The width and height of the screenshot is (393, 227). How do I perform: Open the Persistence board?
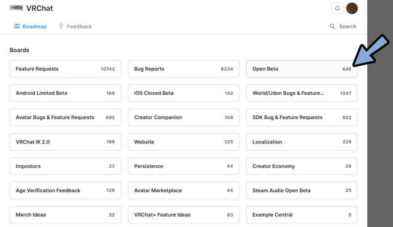pyautogui.click(x=183, y=166)
